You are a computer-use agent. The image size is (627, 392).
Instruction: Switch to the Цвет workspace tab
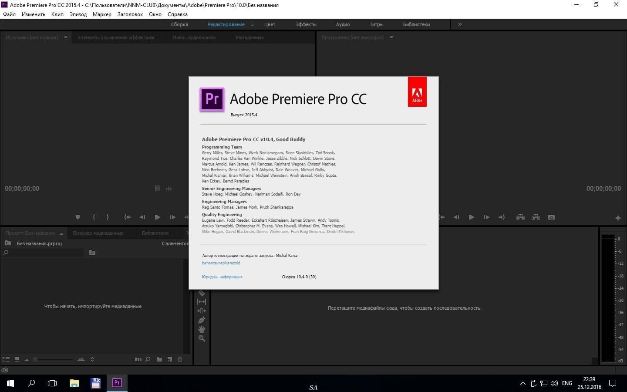[x=270, y=24]
